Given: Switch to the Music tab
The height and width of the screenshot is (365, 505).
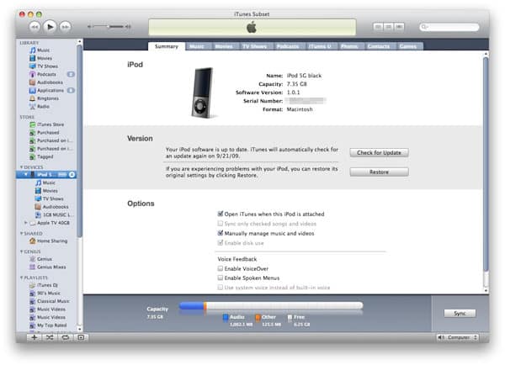Looking at the screenshot, I should tap(197, 46).
